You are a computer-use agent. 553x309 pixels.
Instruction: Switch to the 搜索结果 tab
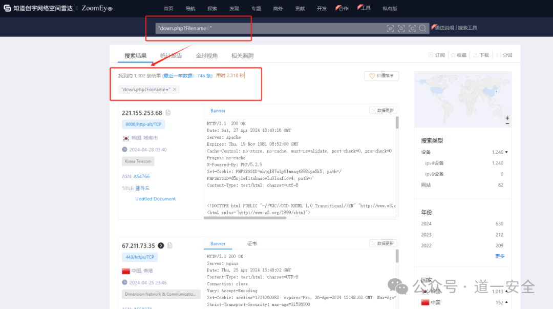(135, 56)
